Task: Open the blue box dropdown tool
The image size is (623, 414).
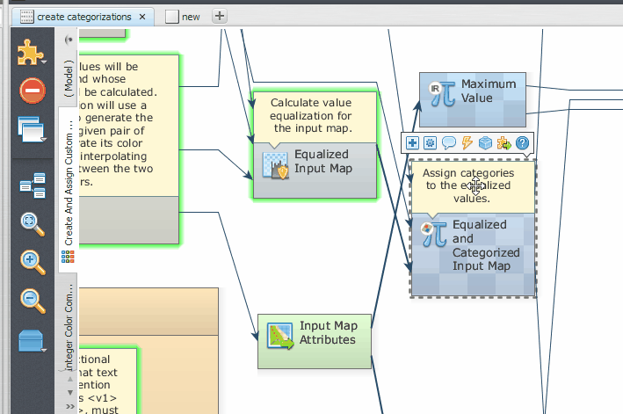Action: 31,341
